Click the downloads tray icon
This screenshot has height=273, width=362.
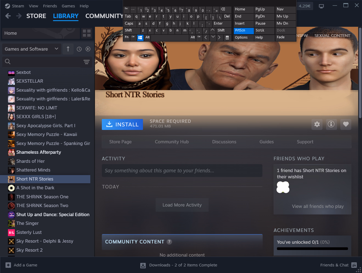click(x=143, y=265)
